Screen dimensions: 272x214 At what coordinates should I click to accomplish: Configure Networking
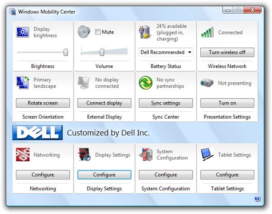pyautogui.click(x=43, y=175)
